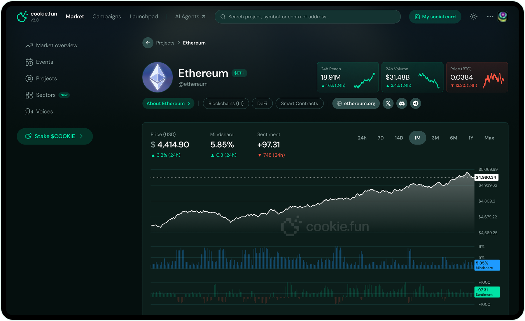Click the @ethereum handle

point(193,84)
